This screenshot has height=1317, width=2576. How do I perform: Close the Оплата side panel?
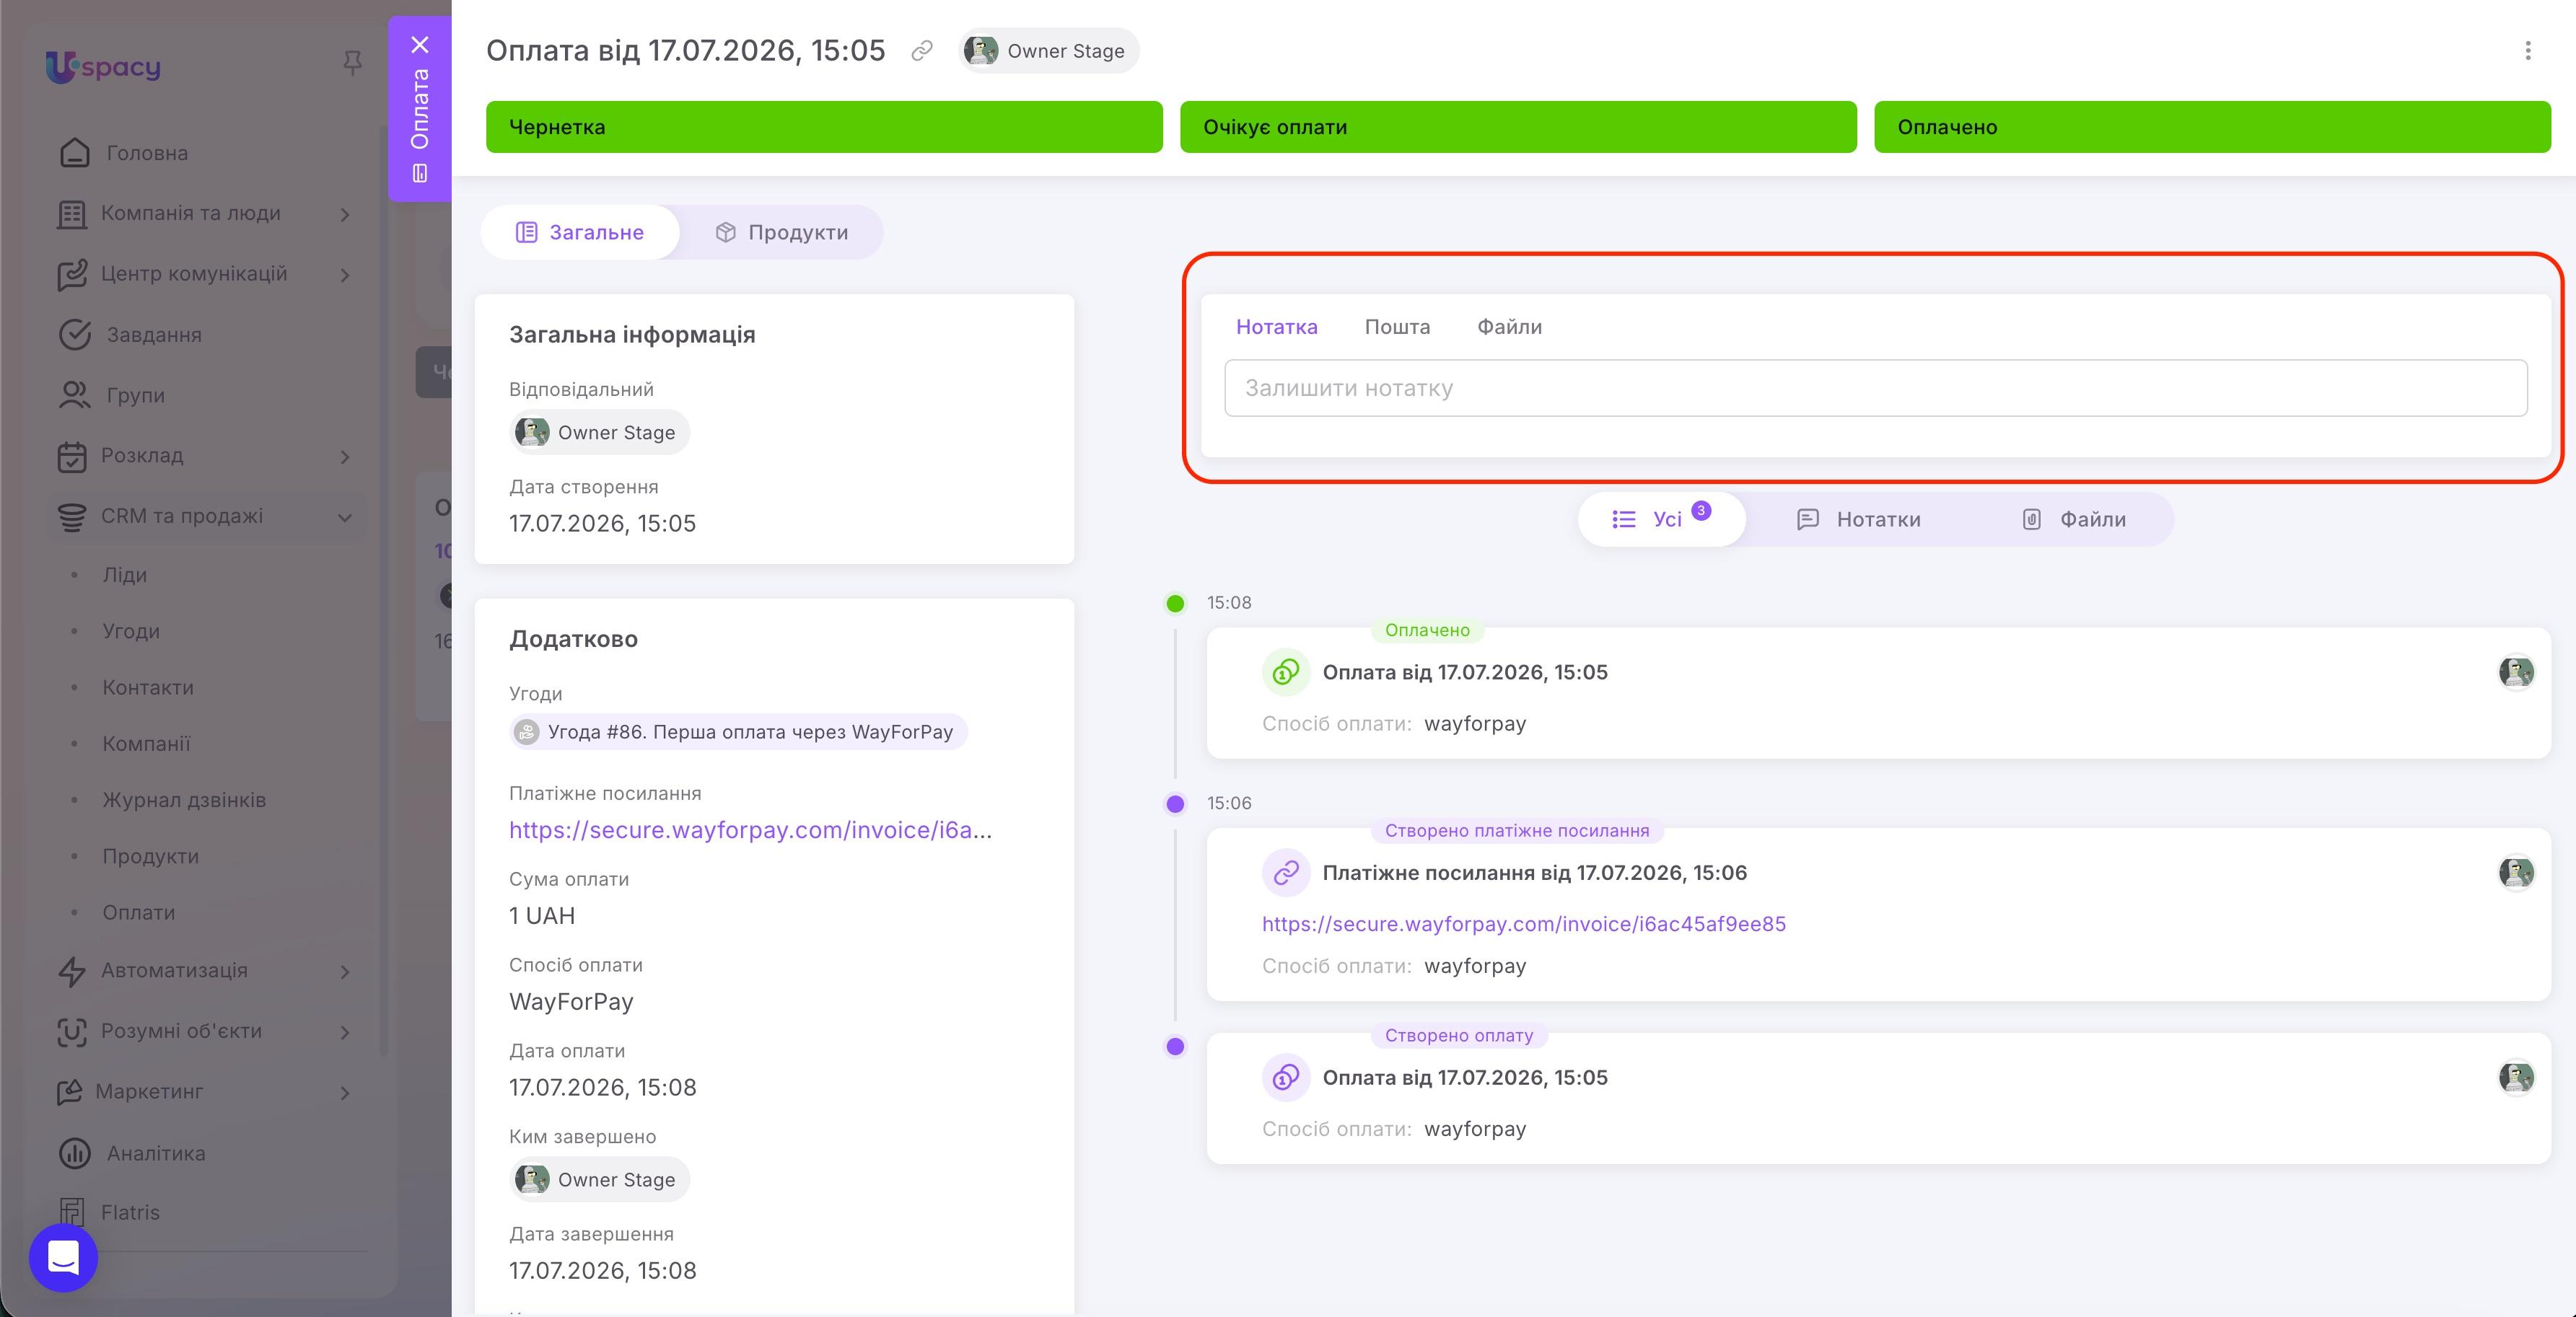pos(420,45)
